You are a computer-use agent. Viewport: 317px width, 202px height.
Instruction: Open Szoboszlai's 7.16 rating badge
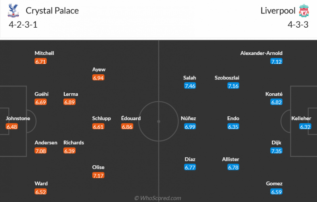[233, 86]
